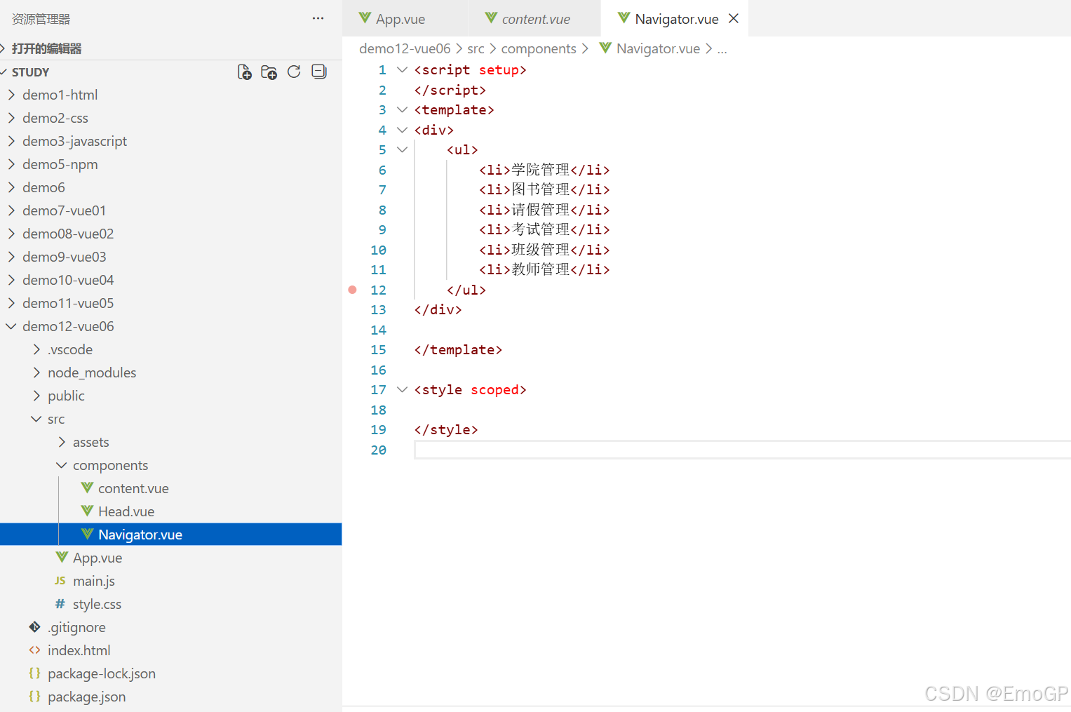Close the Navigator.vue tab with the X
This screenshot has width=1071, height=712.
tap(734, 18)
